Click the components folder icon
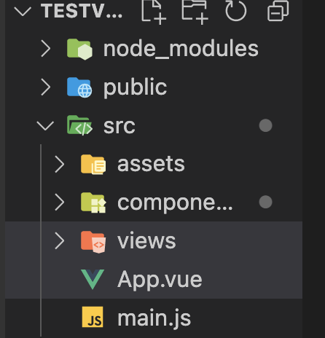Screen dimensions: 325x338 tap(93, 203)
